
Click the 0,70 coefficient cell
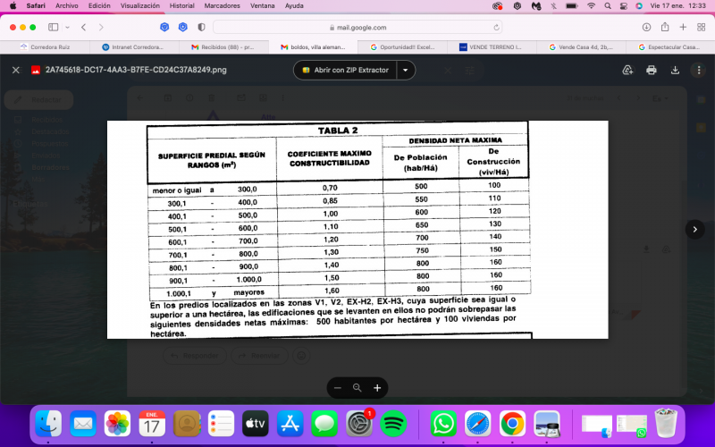click(x=330, y=188)
